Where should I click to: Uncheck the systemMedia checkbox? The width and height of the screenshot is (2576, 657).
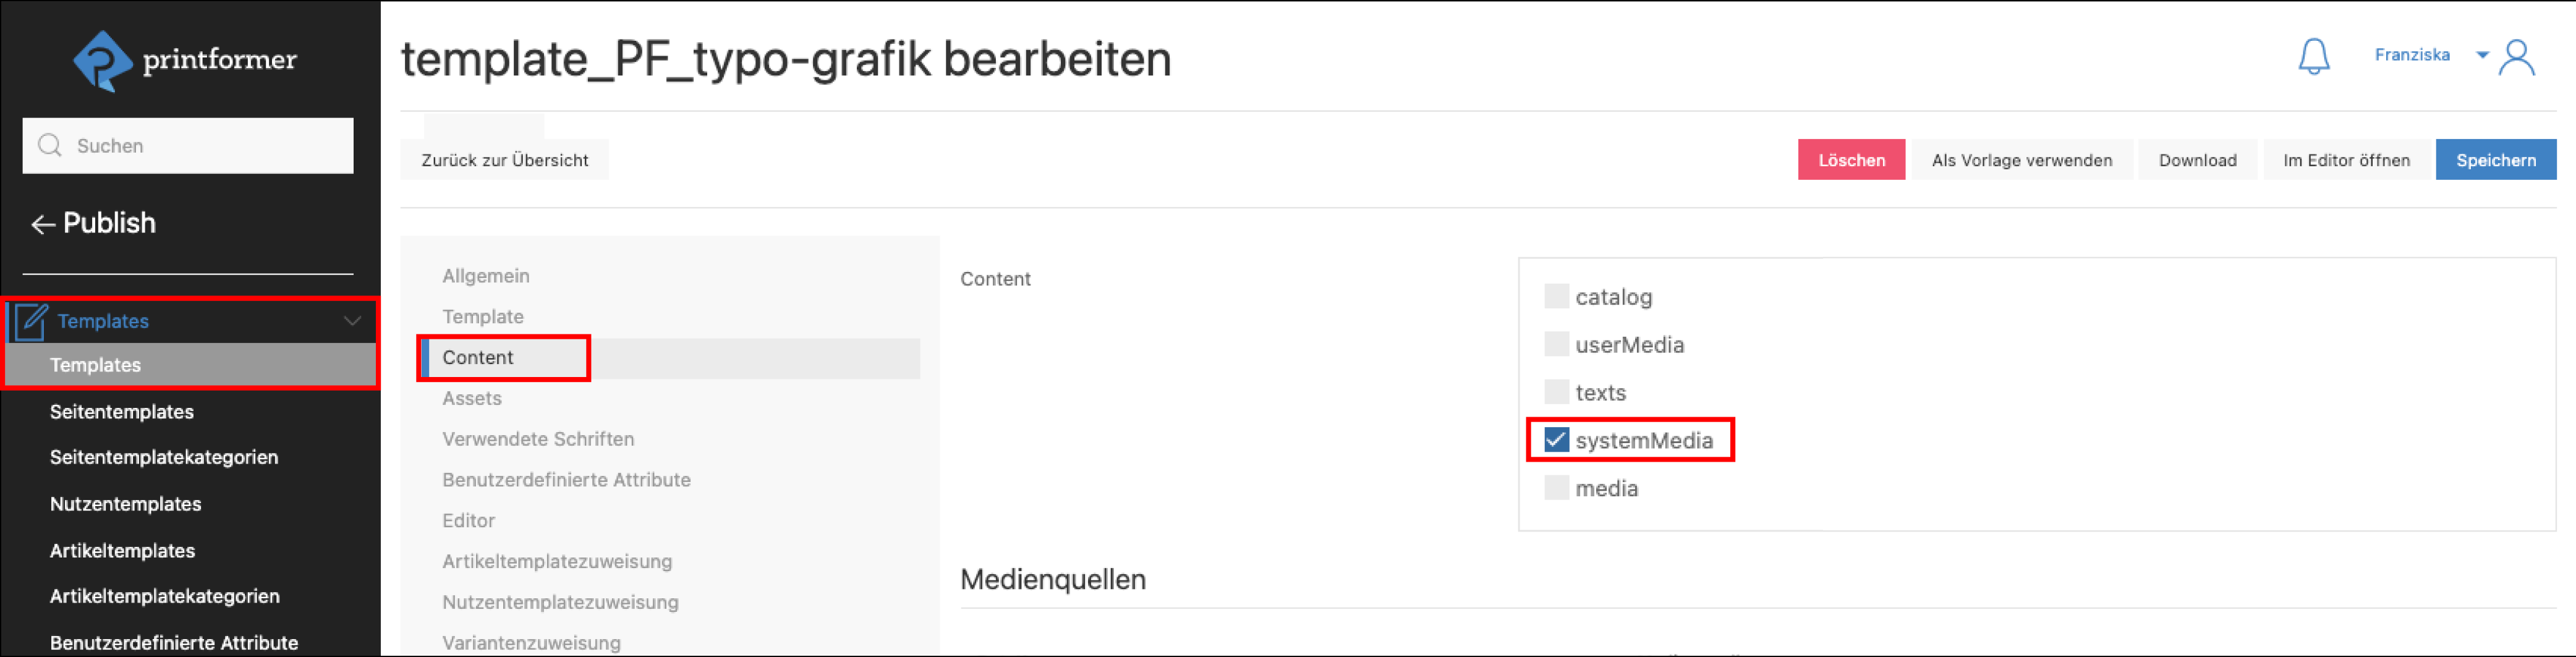click(x=1556, y=440)
